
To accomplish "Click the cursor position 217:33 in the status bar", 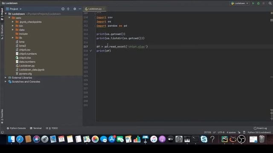I will pyautogui.click(x=207, y=132).
